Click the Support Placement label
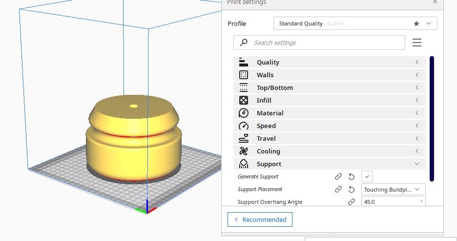 (x=260, y=189)
